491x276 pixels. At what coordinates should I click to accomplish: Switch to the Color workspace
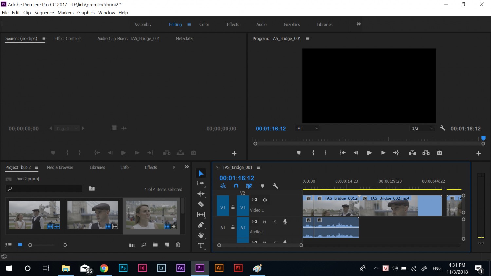tap(204, 24)
